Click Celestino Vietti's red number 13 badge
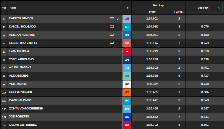This screenshot has width=224, height=129. pyautogui.click(x=127, y=43)
